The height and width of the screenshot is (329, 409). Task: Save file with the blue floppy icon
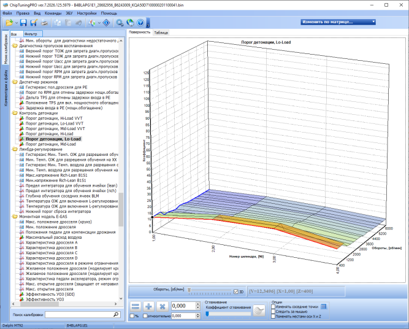pyautogui.click(x=23, y=23)
